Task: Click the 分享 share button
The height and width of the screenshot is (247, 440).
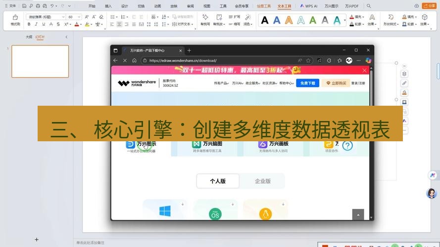Action: coord(429,6)
